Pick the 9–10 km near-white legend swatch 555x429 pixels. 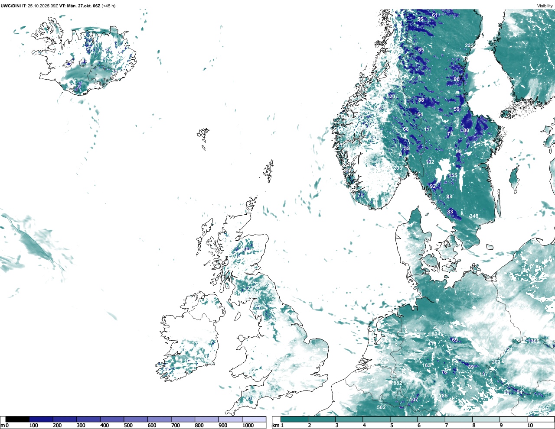click(513, 419)
